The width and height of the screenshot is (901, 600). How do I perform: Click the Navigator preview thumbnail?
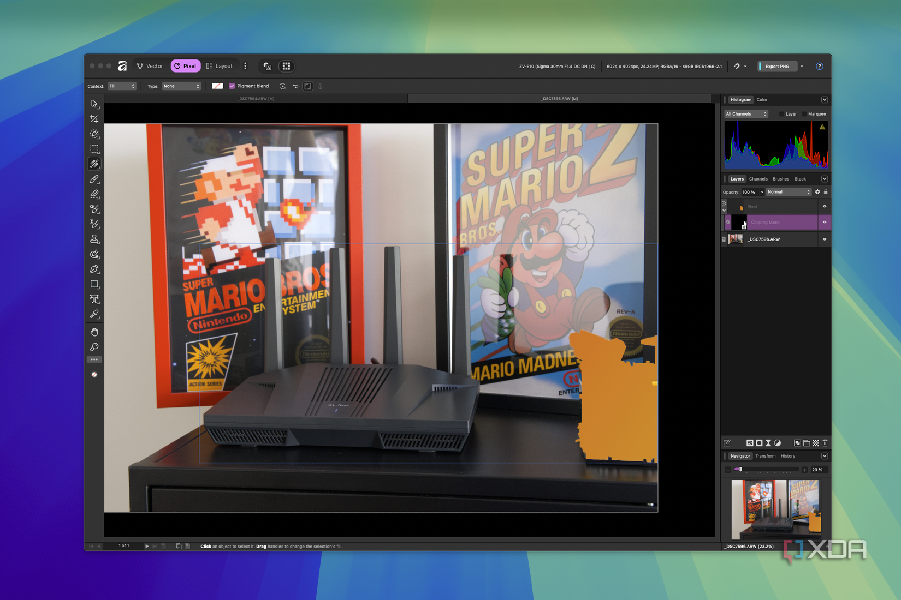[775, 509]
